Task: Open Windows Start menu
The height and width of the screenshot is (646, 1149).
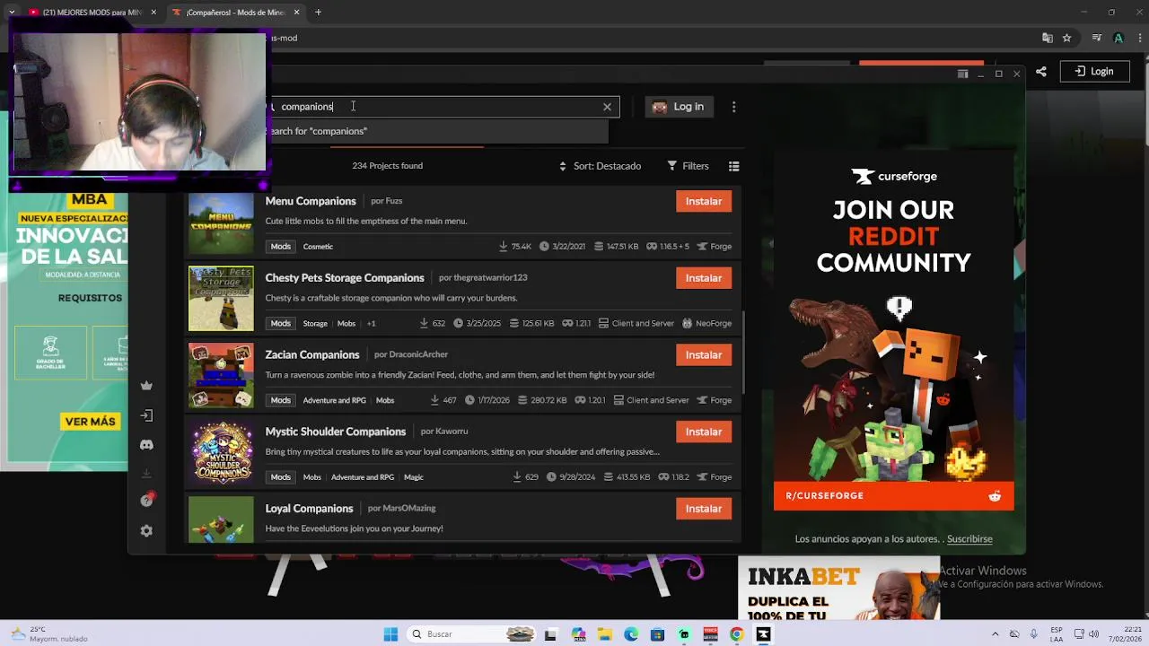Action: coord(390,634)
